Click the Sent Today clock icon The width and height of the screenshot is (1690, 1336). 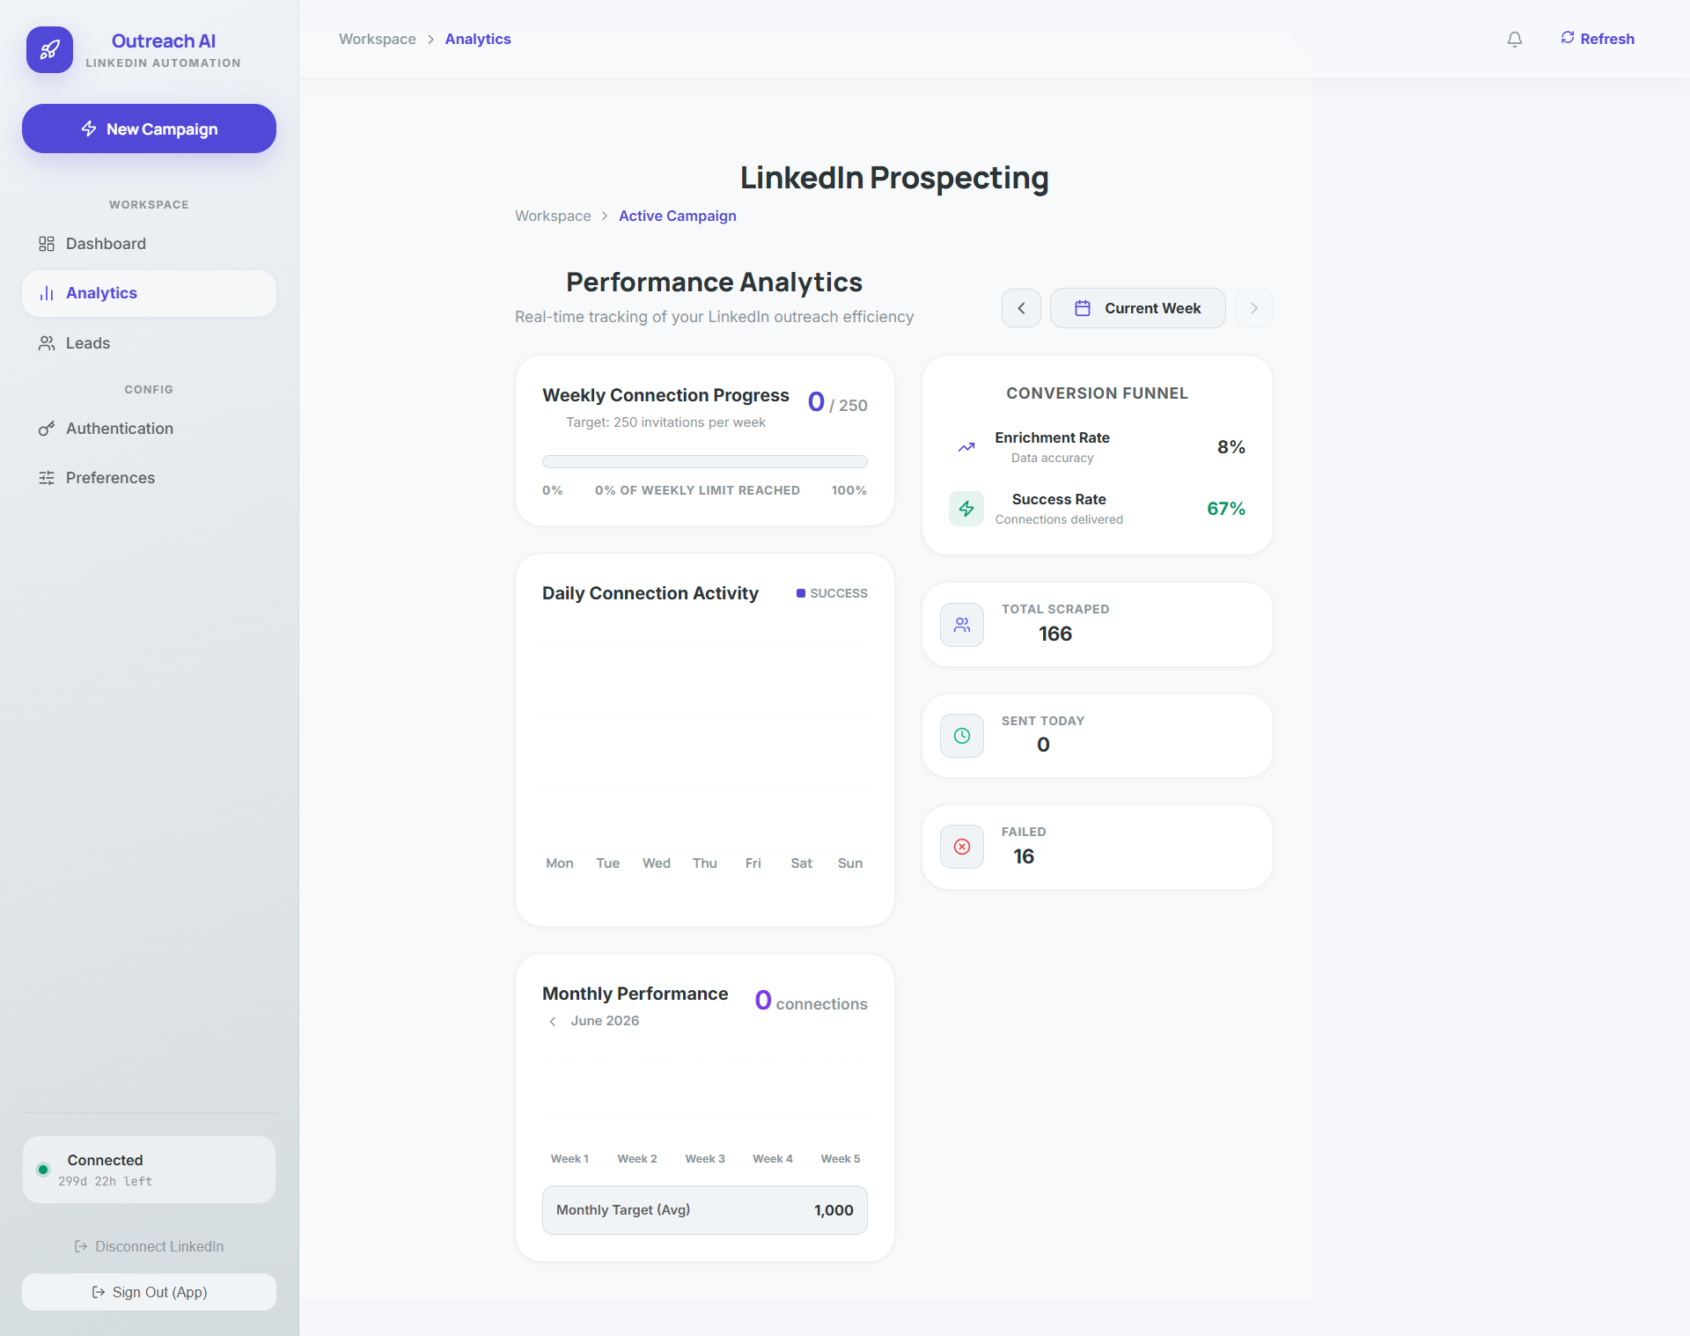click(x=962, y=736)
